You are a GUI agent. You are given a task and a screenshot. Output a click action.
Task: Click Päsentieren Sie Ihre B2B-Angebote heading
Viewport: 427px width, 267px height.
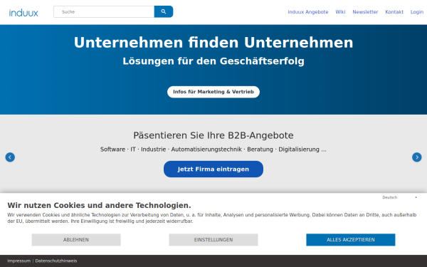point(213,135)
